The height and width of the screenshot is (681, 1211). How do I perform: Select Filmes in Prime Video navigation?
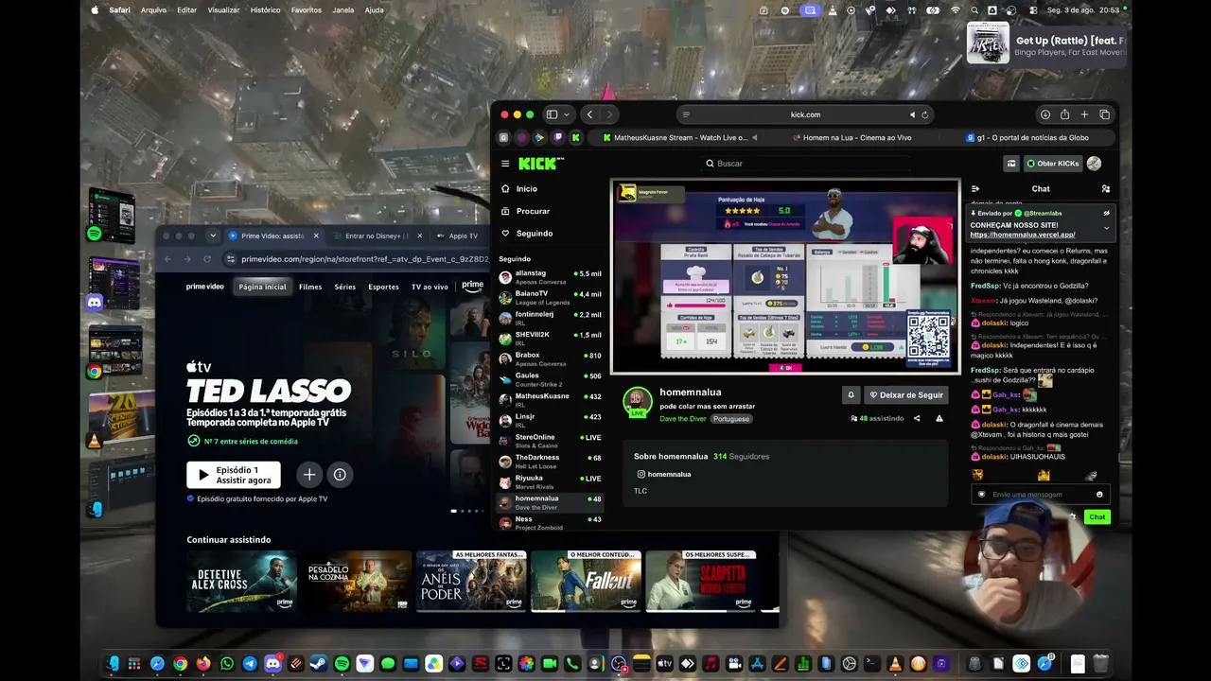pyautogui.click(x=310, y=287)
